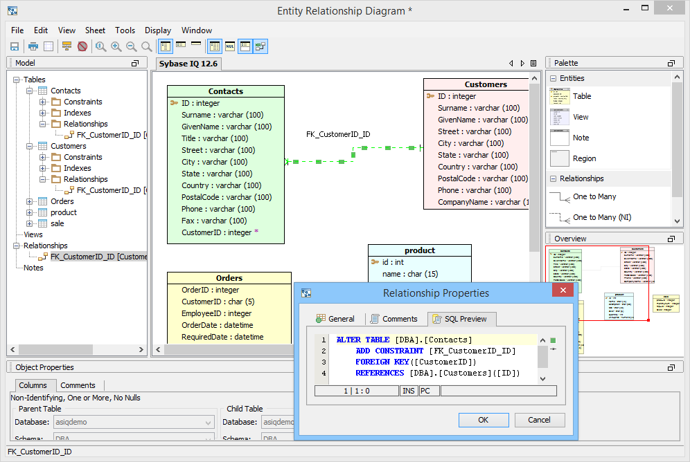Click the sheet tab scroll-right arrow
The height and width of the screenshot is (462, 690).
click(522, 63)
